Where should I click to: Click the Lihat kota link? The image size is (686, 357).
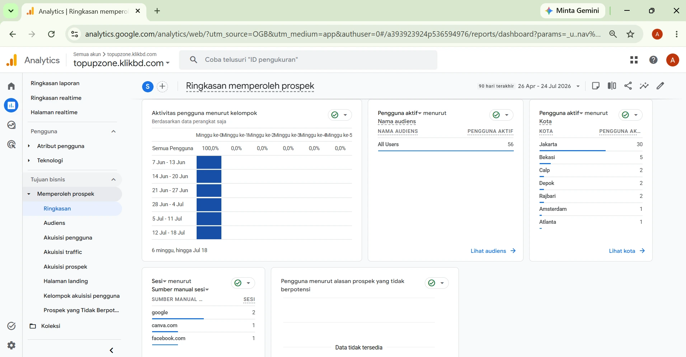pos(627,251)
